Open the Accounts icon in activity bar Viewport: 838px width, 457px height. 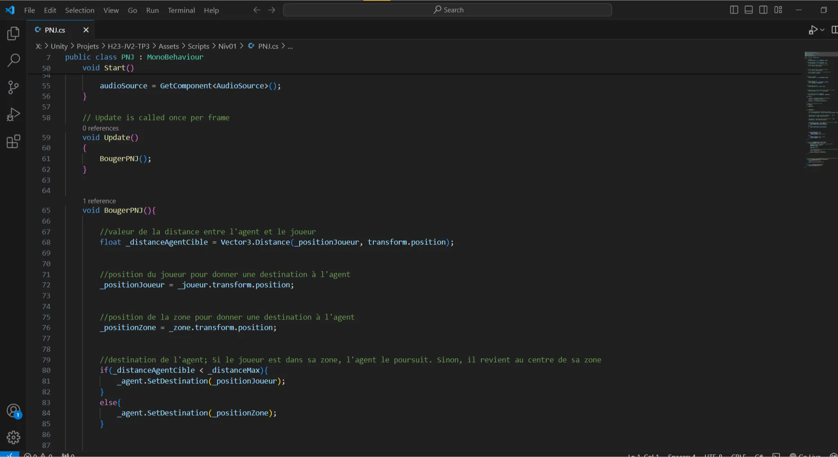(13, 411)
